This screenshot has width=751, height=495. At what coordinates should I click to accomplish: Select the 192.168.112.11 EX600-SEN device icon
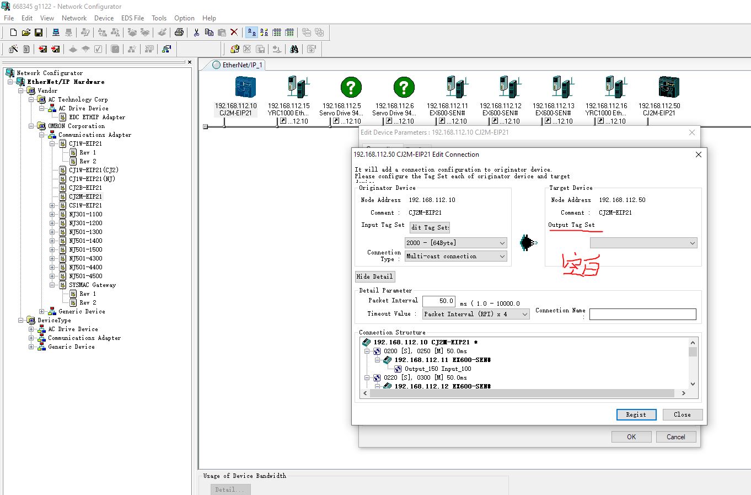point(456,88)
